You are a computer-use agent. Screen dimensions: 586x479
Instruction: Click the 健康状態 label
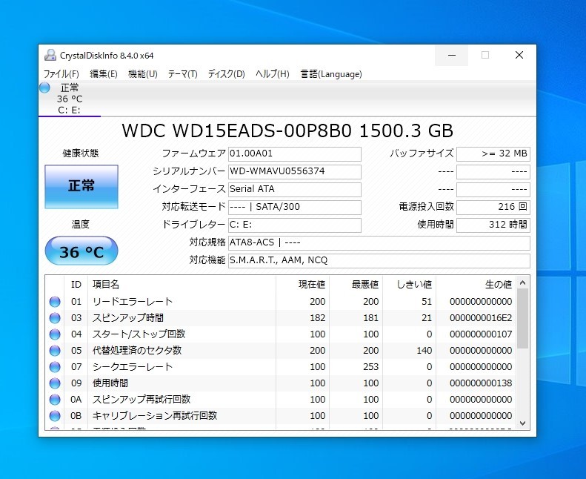coord(80,153)
